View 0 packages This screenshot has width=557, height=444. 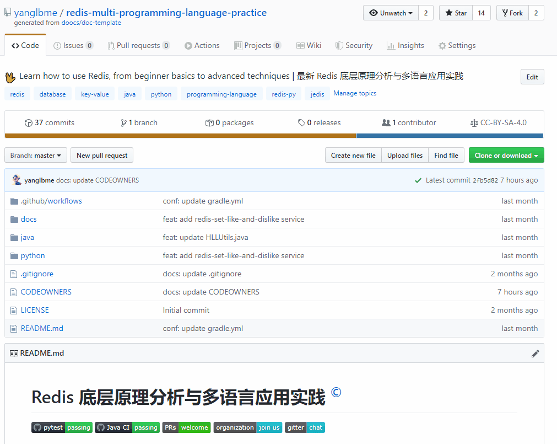click(x=230, y=122)
